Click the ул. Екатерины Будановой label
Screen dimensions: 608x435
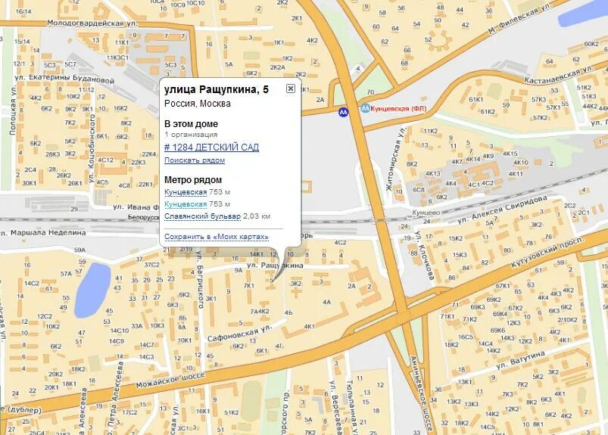[65, 79]
